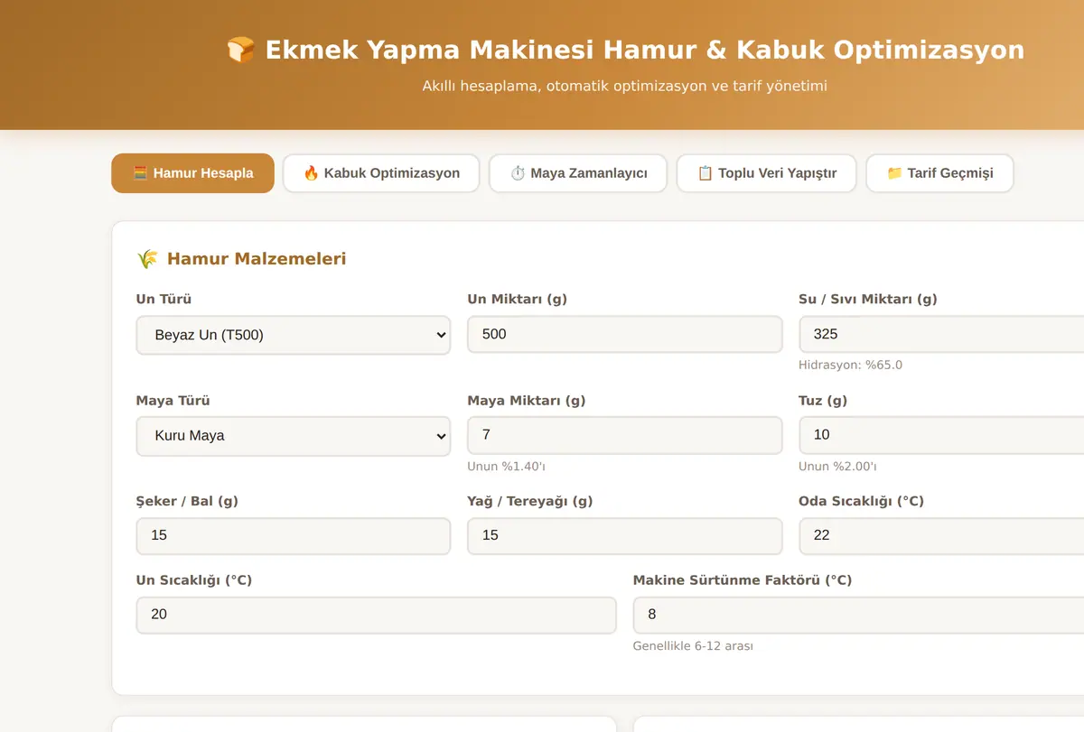Click the stopwatch icon on Maya Zamanlayıcı

518,173
